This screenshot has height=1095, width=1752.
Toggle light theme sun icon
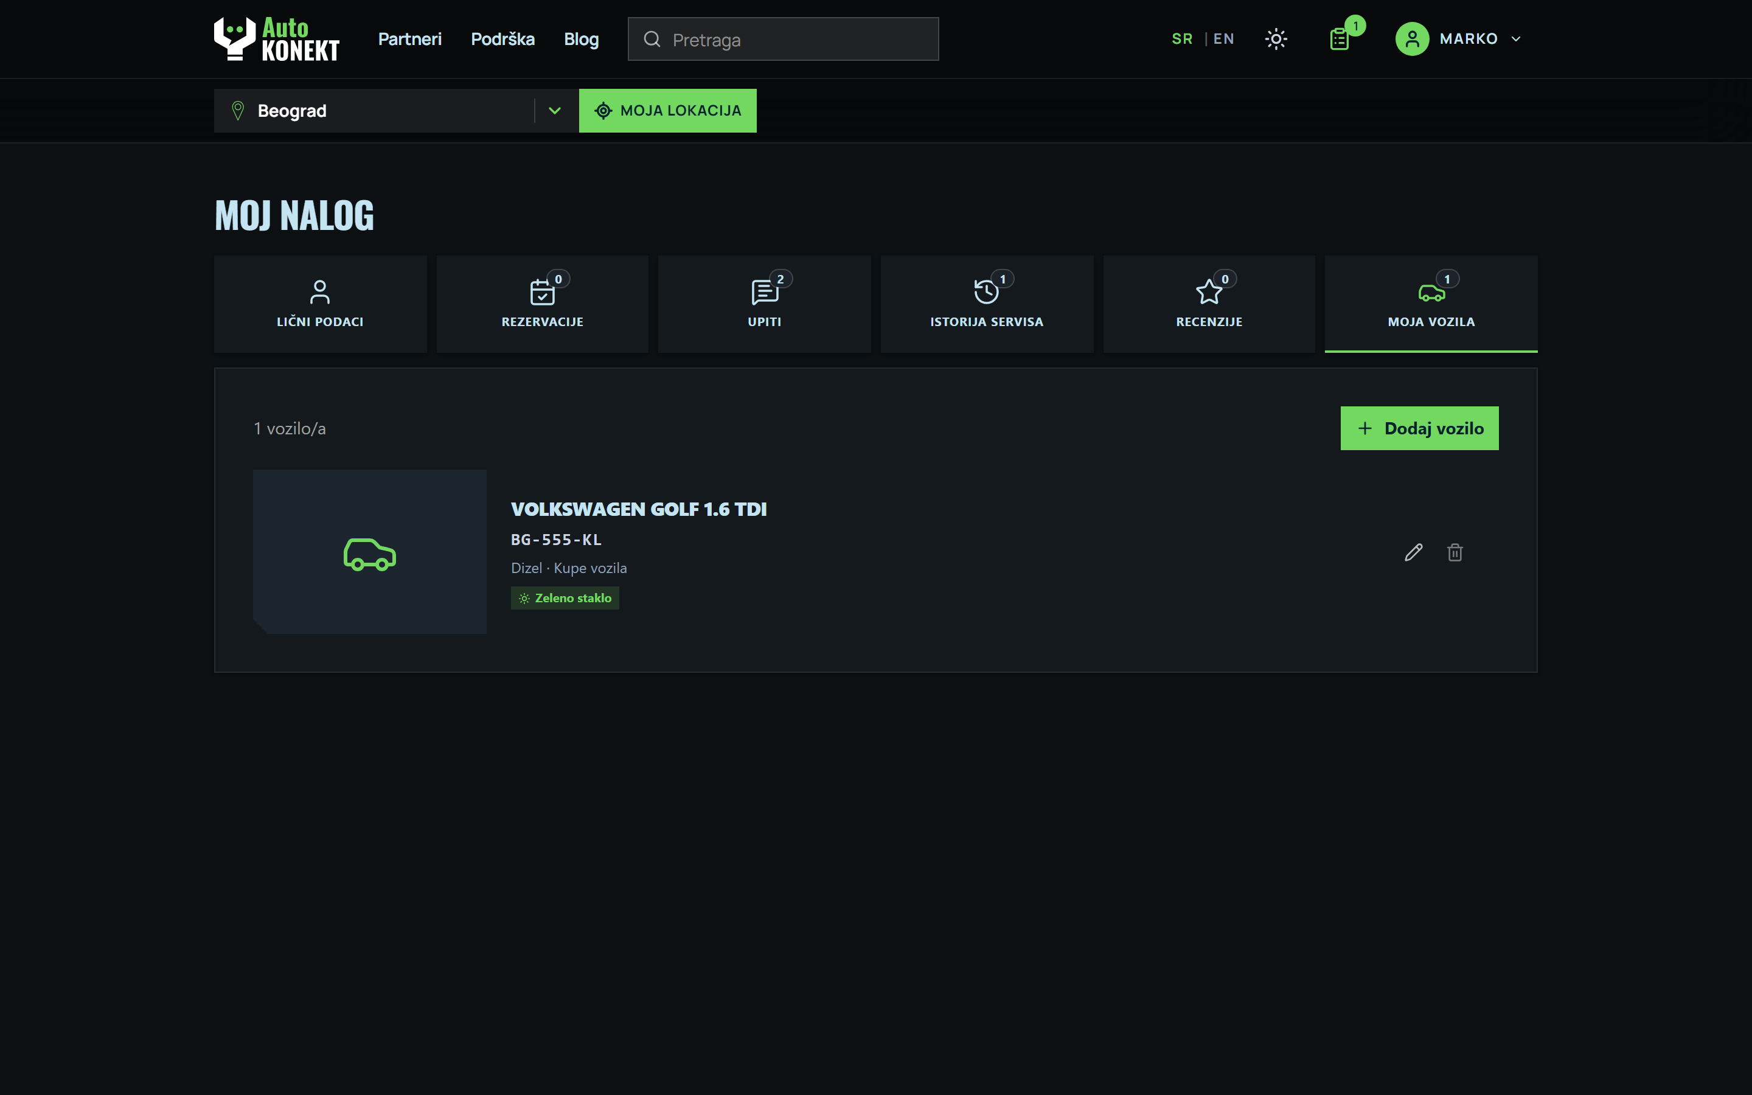pyautogui.click(x=1276, y=39)
